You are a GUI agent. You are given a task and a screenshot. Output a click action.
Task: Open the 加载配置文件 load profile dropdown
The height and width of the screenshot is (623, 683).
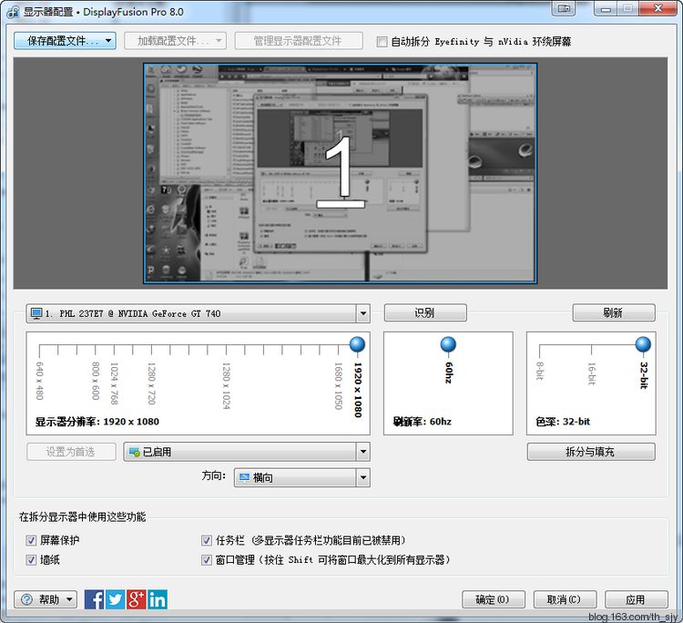click(175, 41)
